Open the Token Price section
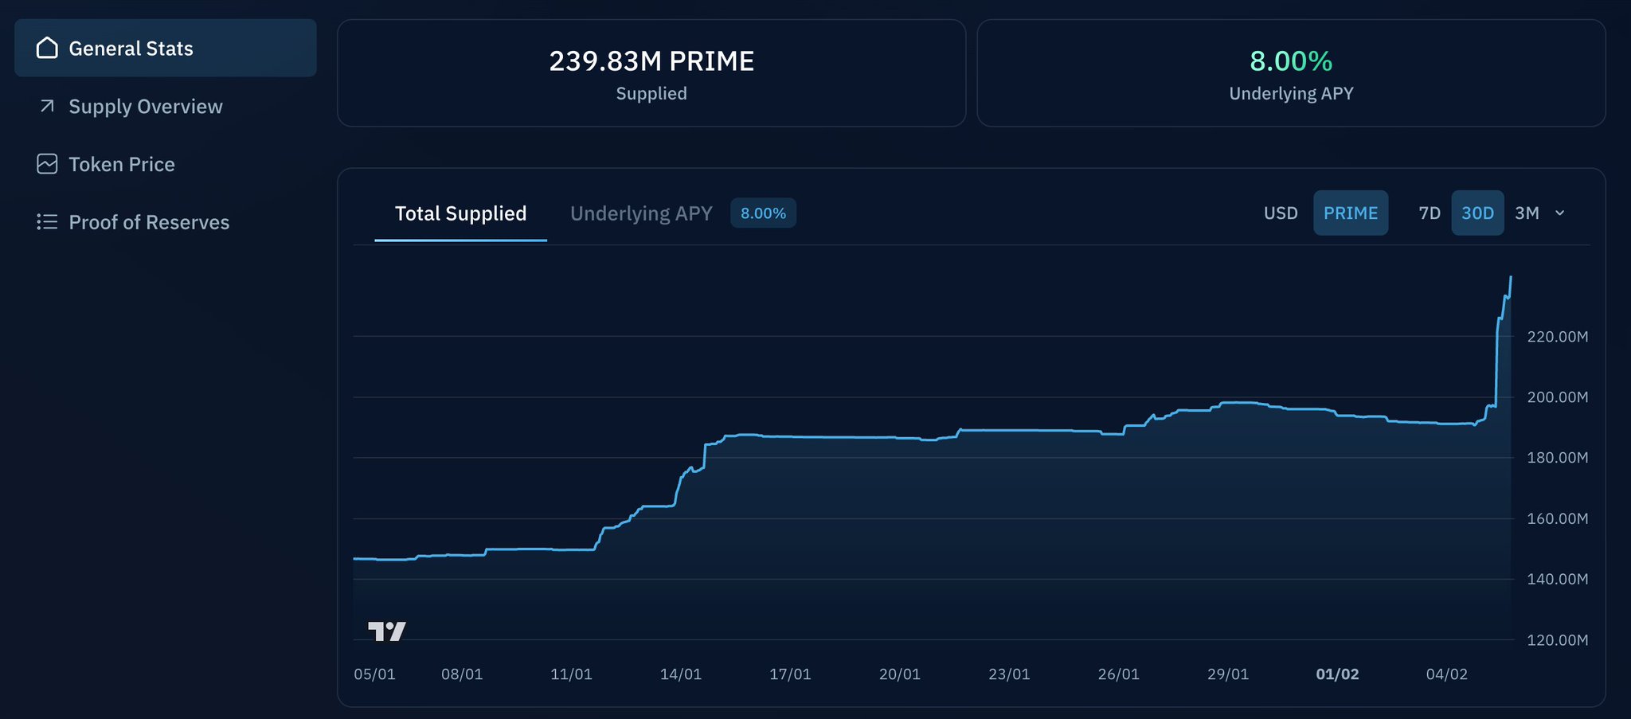The width and height of the screenshot is (1631, 719). [x=122, y=165]
